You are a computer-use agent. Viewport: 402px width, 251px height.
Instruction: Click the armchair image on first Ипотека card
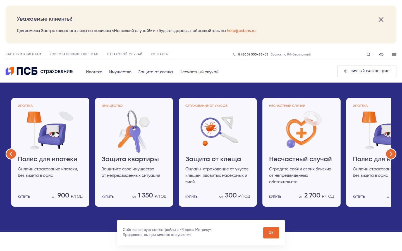[x=50, y=130]
